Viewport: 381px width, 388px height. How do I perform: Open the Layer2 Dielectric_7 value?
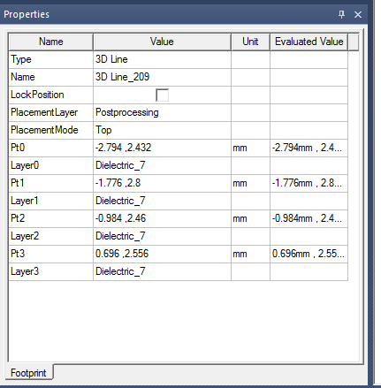coord(162,236)
